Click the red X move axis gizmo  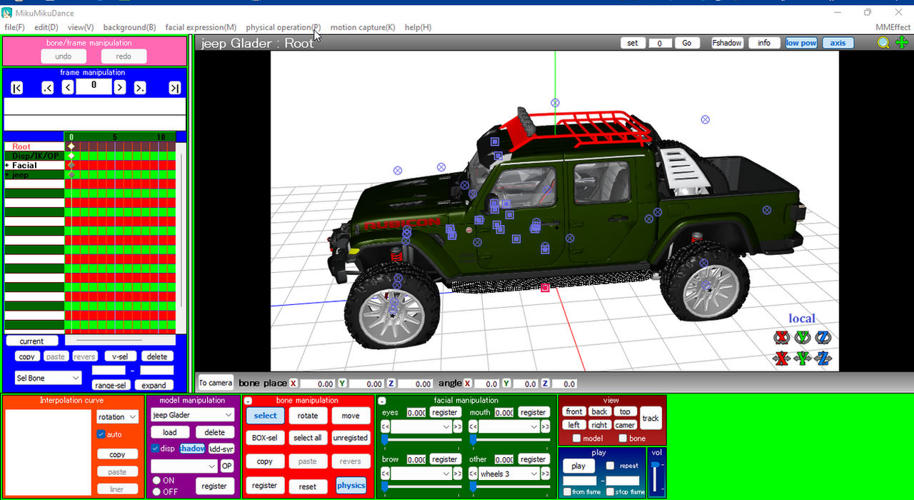(x=782, y=359)
